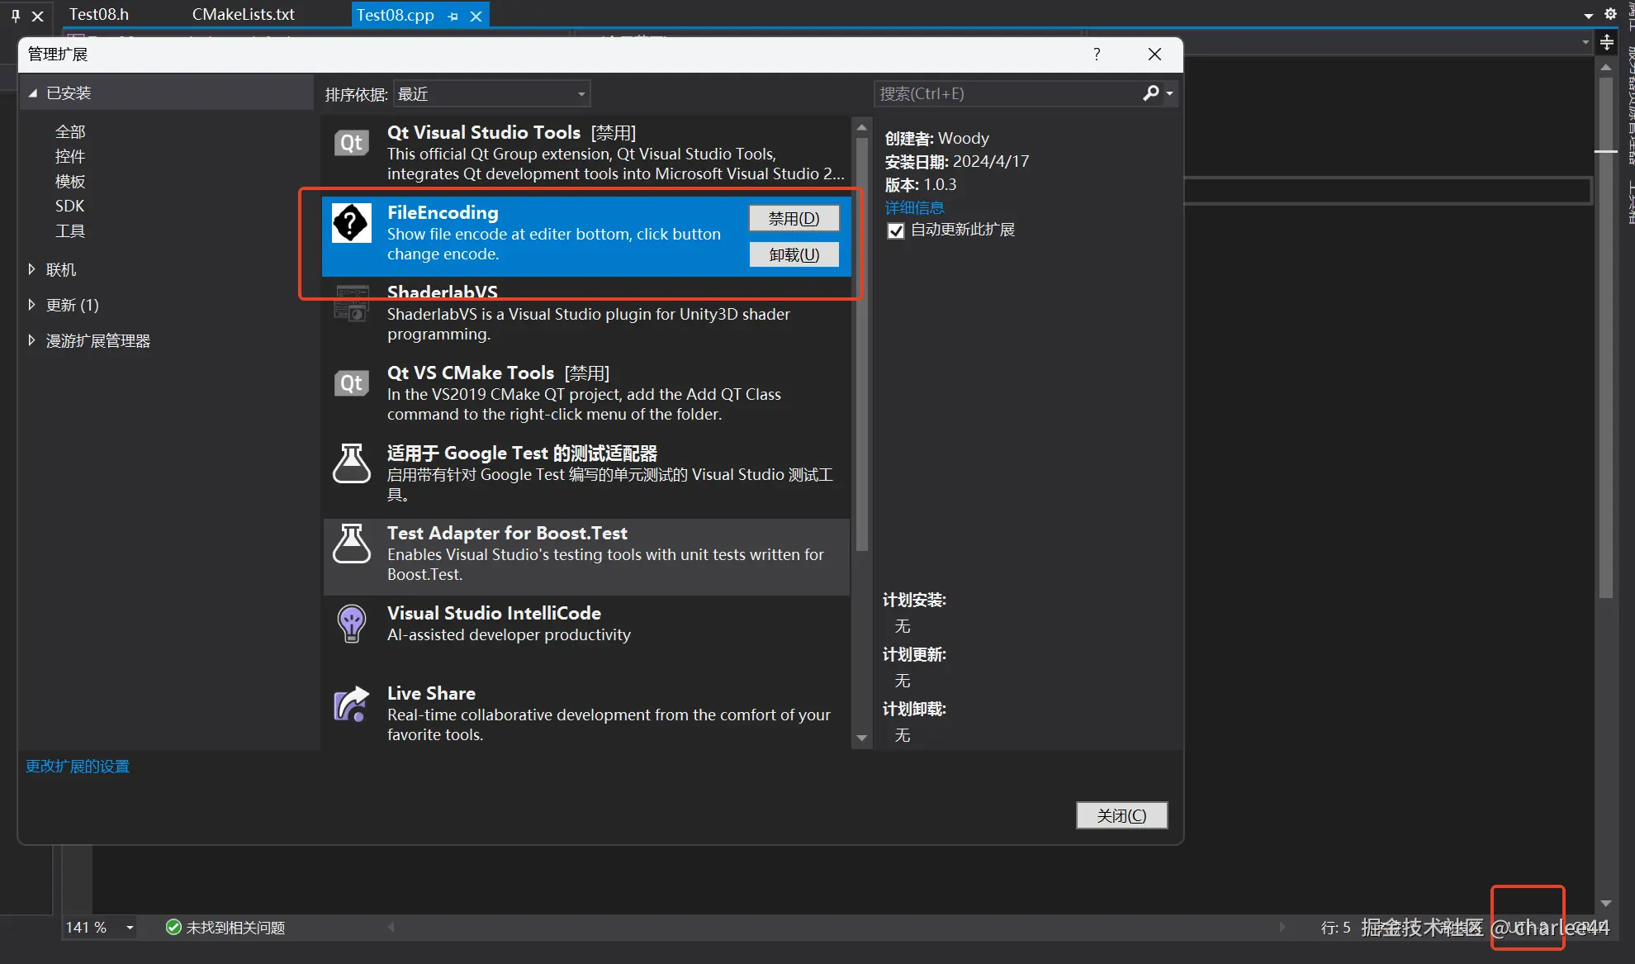This screenshot has height=964, width=1635.
Task: Open the 详细信息 link
Action: [914, 207]
